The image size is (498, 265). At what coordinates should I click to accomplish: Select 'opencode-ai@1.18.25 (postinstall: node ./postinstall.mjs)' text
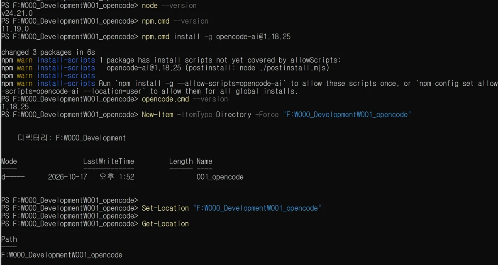pyautogui.click(x=218, y=68)
